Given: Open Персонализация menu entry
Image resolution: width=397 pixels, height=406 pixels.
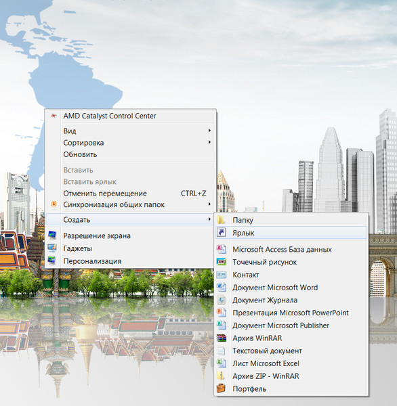Looking at the screenshot, I should pyautogui.click(x=129, y=261).
